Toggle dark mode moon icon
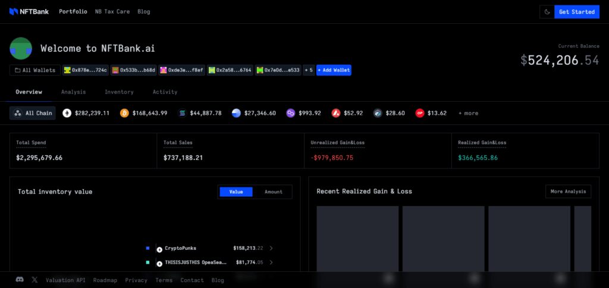 coord(547,12)
